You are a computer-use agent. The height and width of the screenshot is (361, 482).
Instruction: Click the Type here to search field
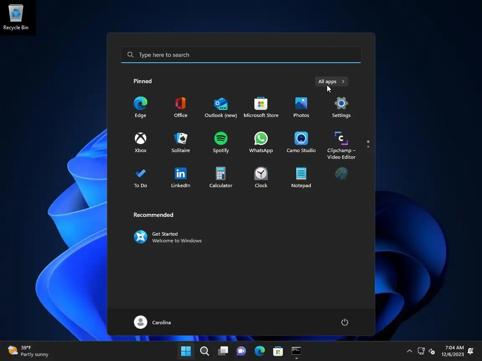[x=241, y=55]
